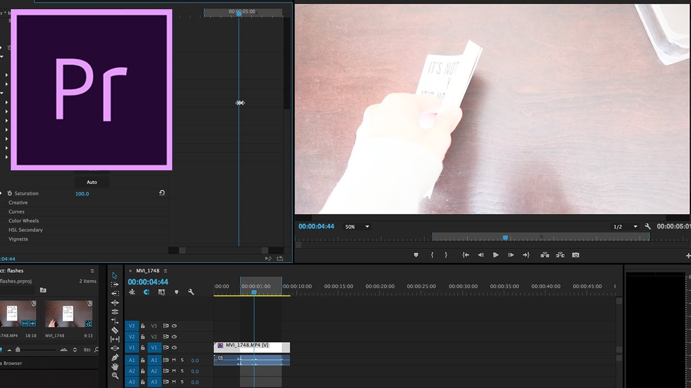Image resolution: width=691 pixels, height=388 pixels.
Task: Add marker in timeline header
Action: tap(176, 292)
